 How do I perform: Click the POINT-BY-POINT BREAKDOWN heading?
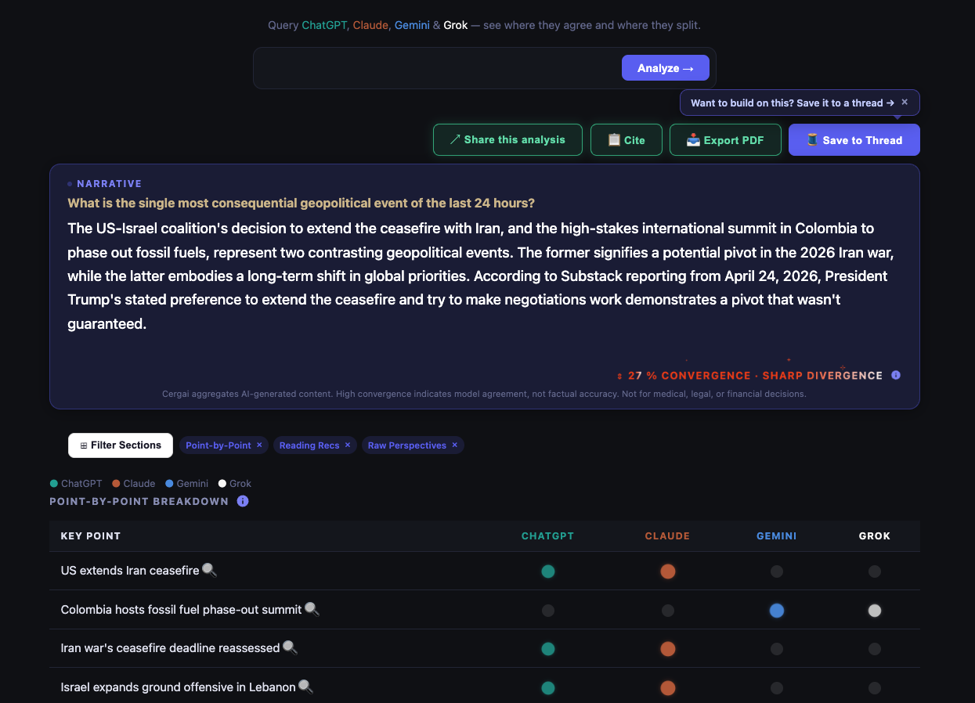[x=139, y=501]
